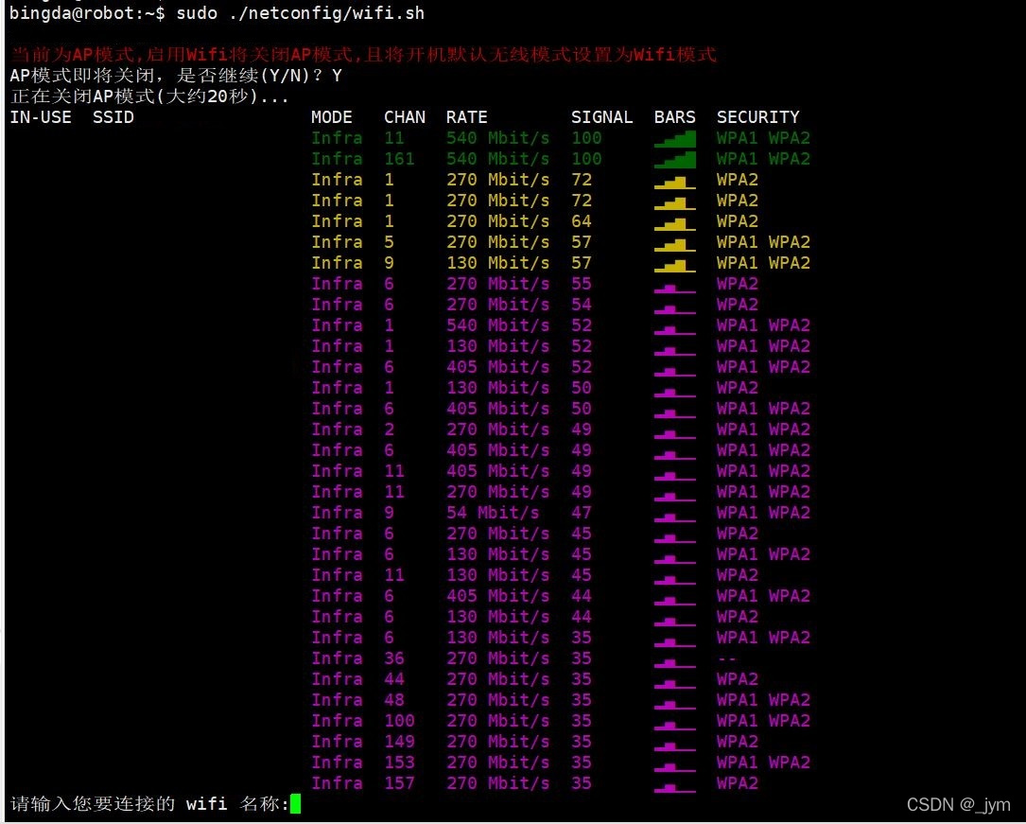1026x824 pixels.
Task: Click the BARS column header
Action: (x=674, y=117)
